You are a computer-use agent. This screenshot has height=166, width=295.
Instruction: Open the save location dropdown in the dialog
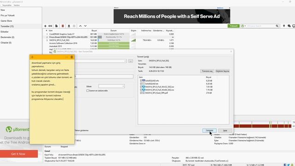(125, 61)
